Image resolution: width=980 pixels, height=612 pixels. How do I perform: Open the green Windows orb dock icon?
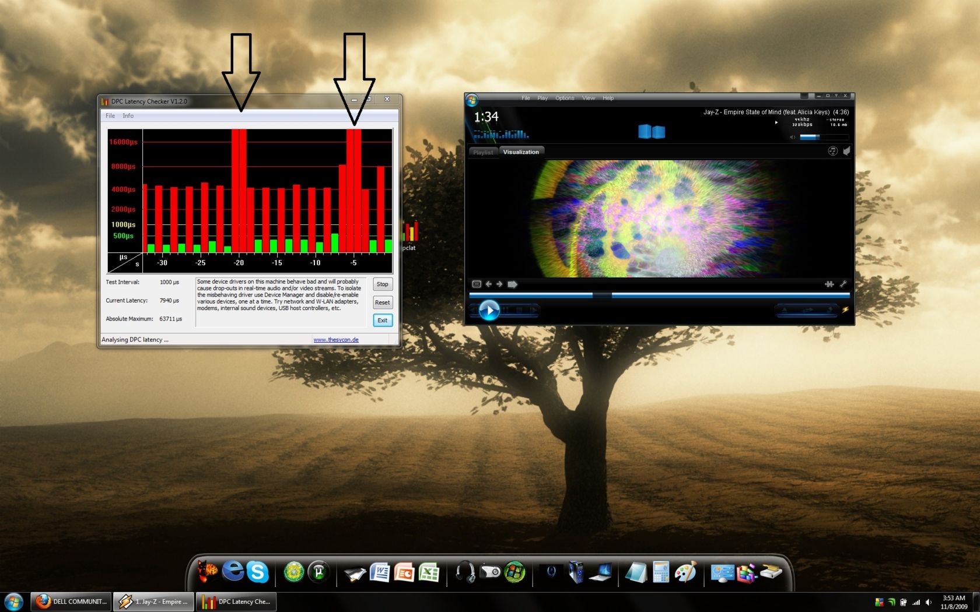pyautogui.click(x=514, y=572)
